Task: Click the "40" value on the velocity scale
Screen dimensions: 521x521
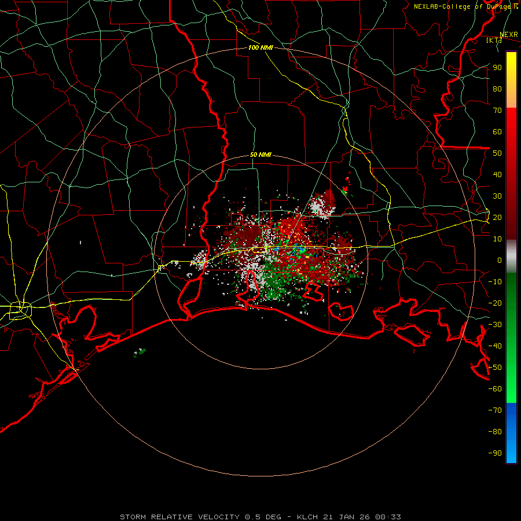Action: point(497,175)
